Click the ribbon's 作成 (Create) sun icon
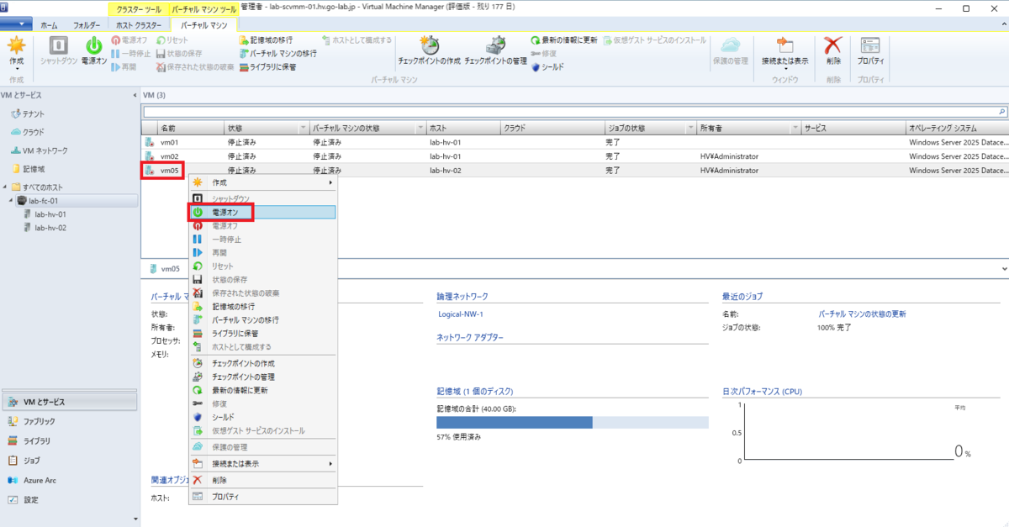1009x527 pixels. [16, 46]
